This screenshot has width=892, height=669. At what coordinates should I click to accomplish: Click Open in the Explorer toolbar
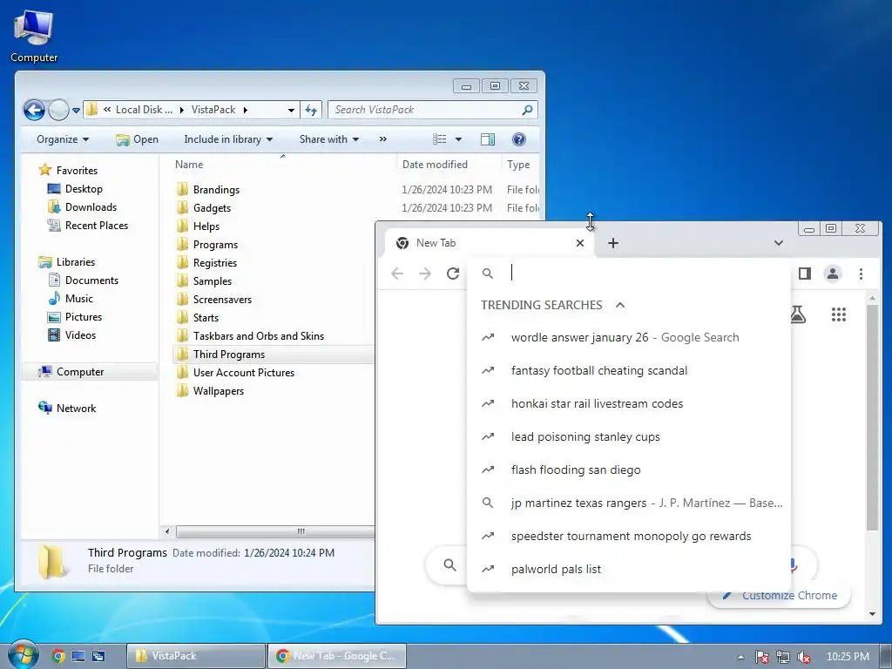coord(137,139)
